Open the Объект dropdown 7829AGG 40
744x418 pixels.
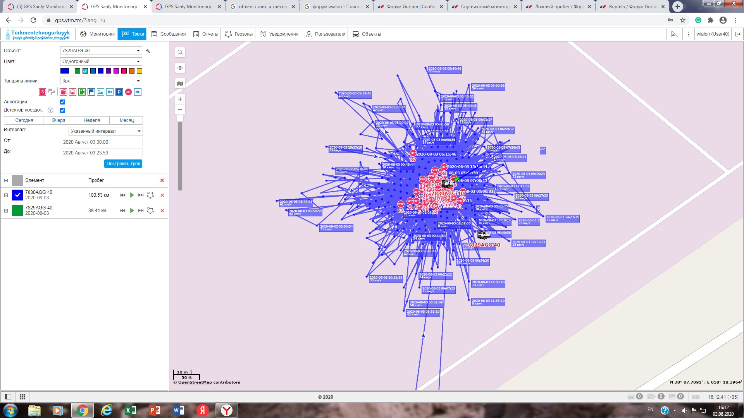click(x=101, y=51)
